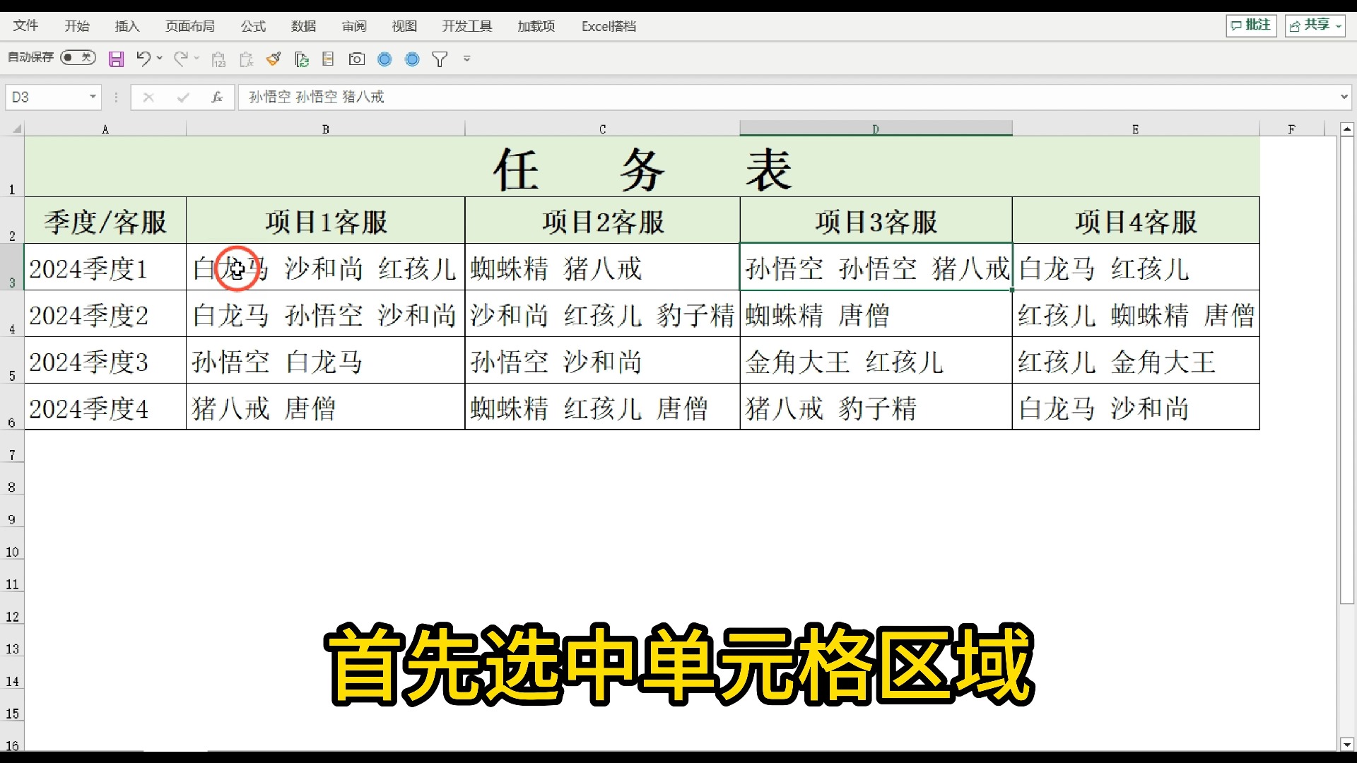Undo the last action
Image resolution: width=1357 pixels, height=763 pixels.
(143, 59)
